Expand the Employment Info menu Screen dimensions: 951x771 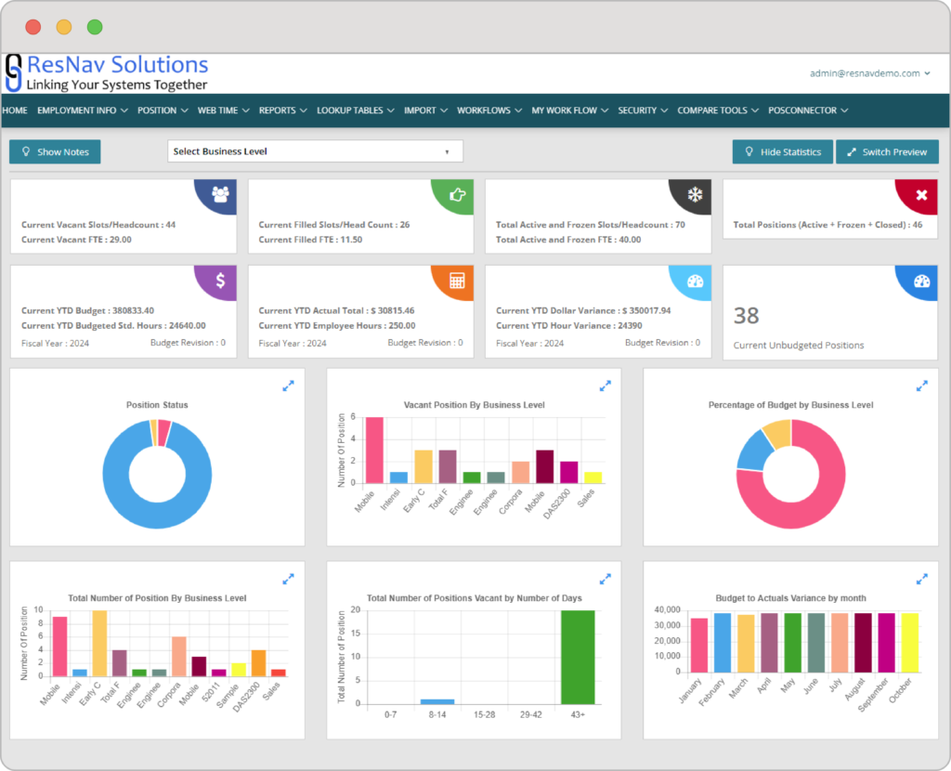coord(82,111)
